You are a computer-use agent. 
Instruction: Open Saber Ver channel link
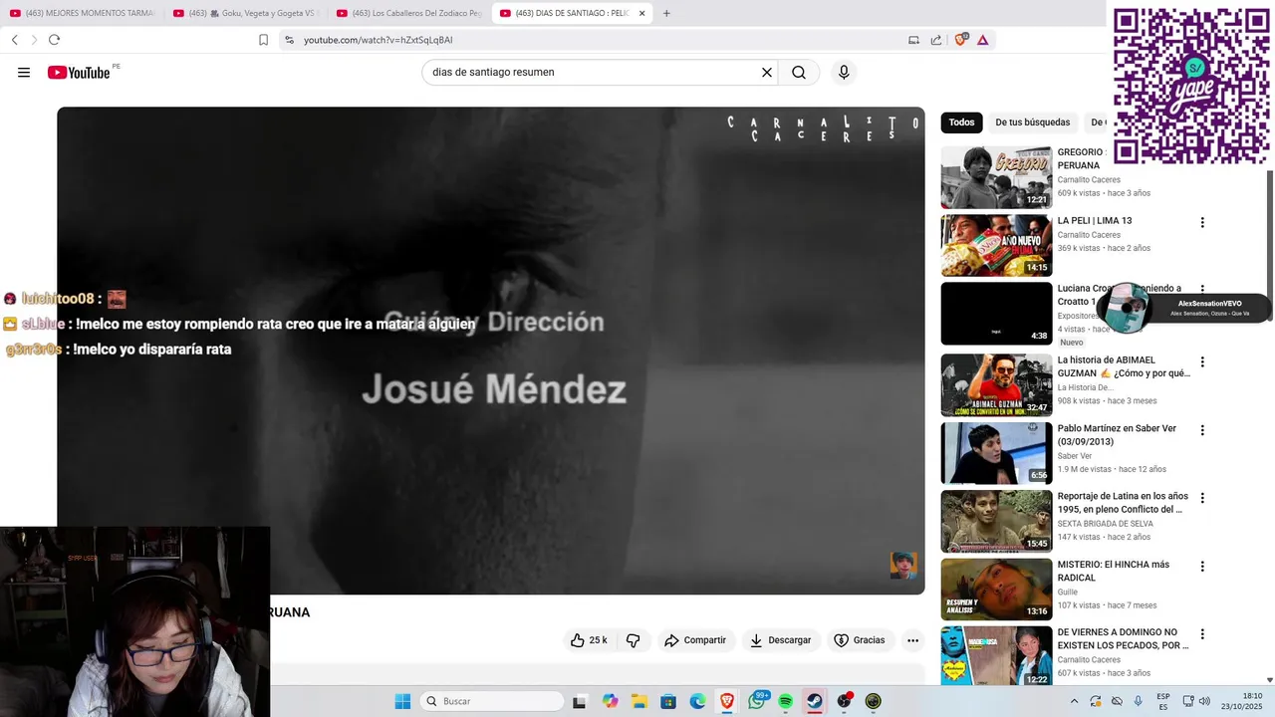[x=1075, y=456]
